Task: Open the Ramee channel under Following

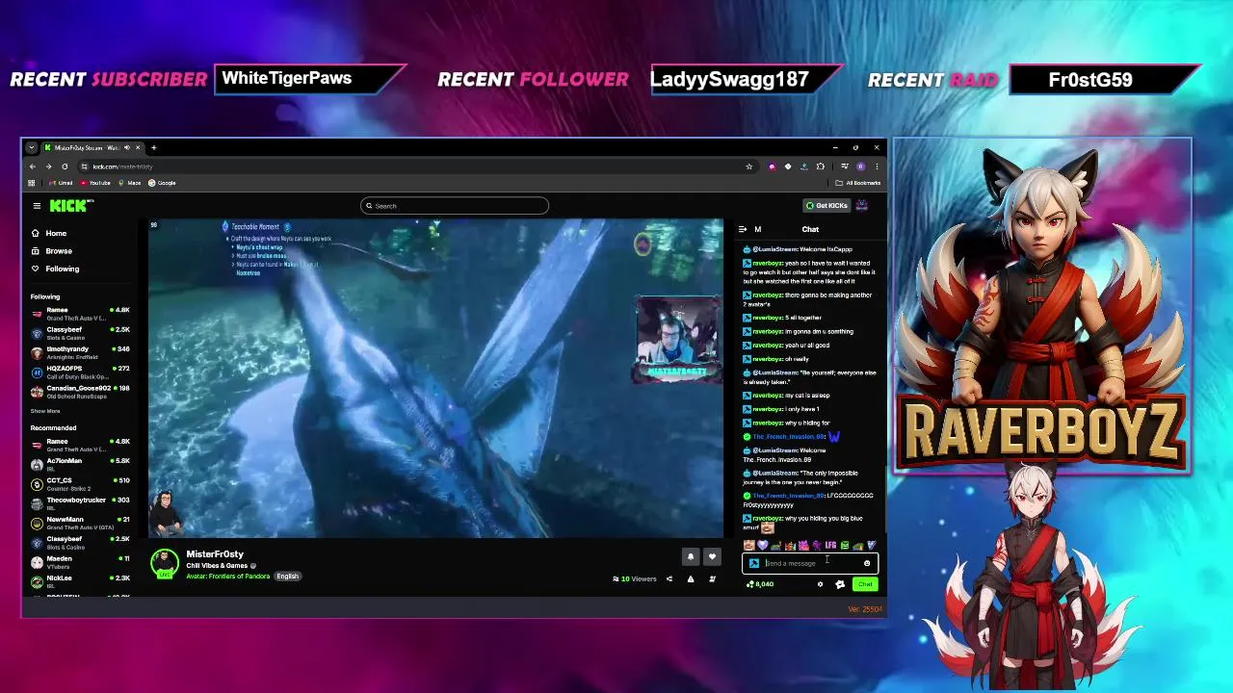Action: [x=81, y=313]
